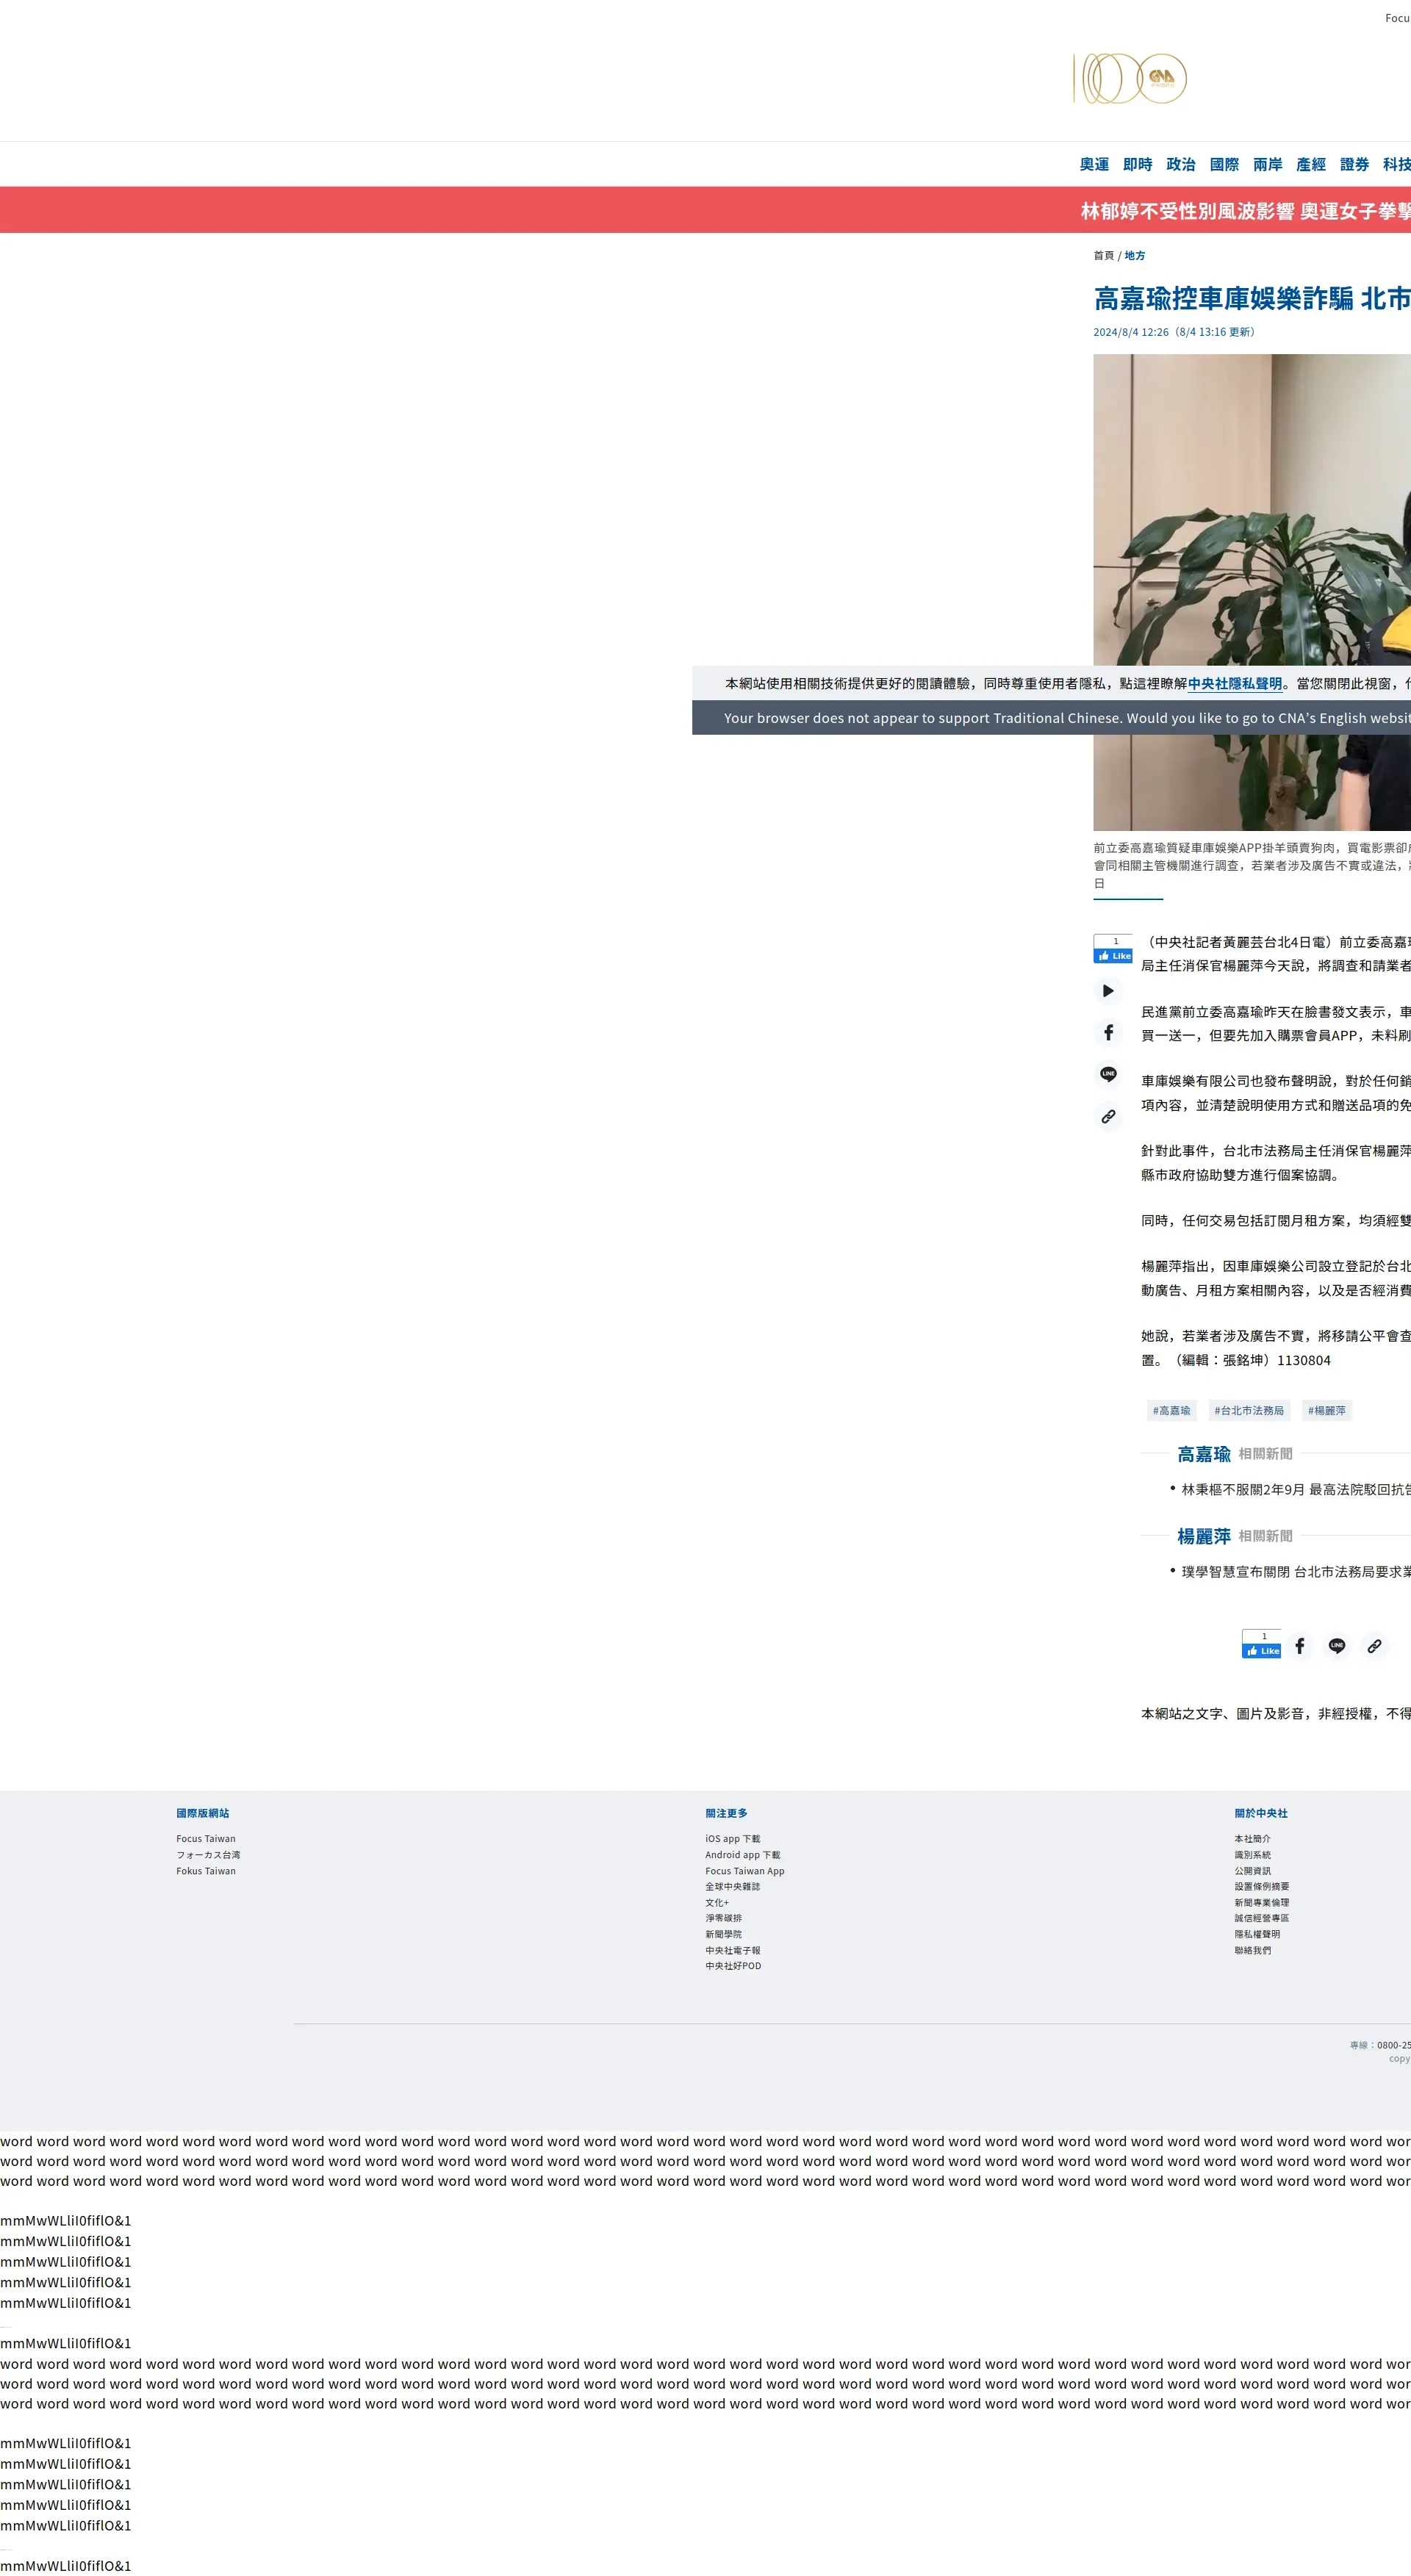Open Focus Taiwan link in footer
Screen dimensions: 1411x2576
pyautogui.click(x=206, y=1838)
